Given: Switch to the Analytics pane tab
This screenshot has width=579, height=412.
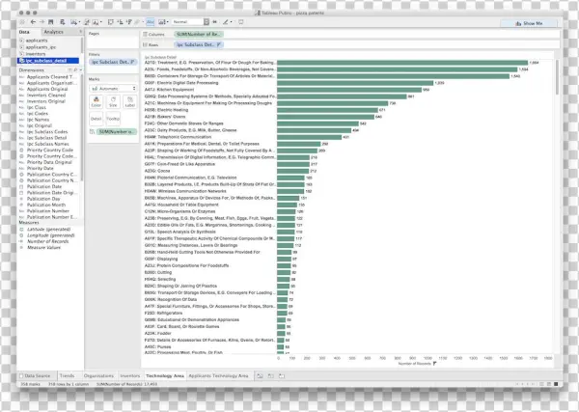Looking at the screenshot, I should tap(53, 32).
